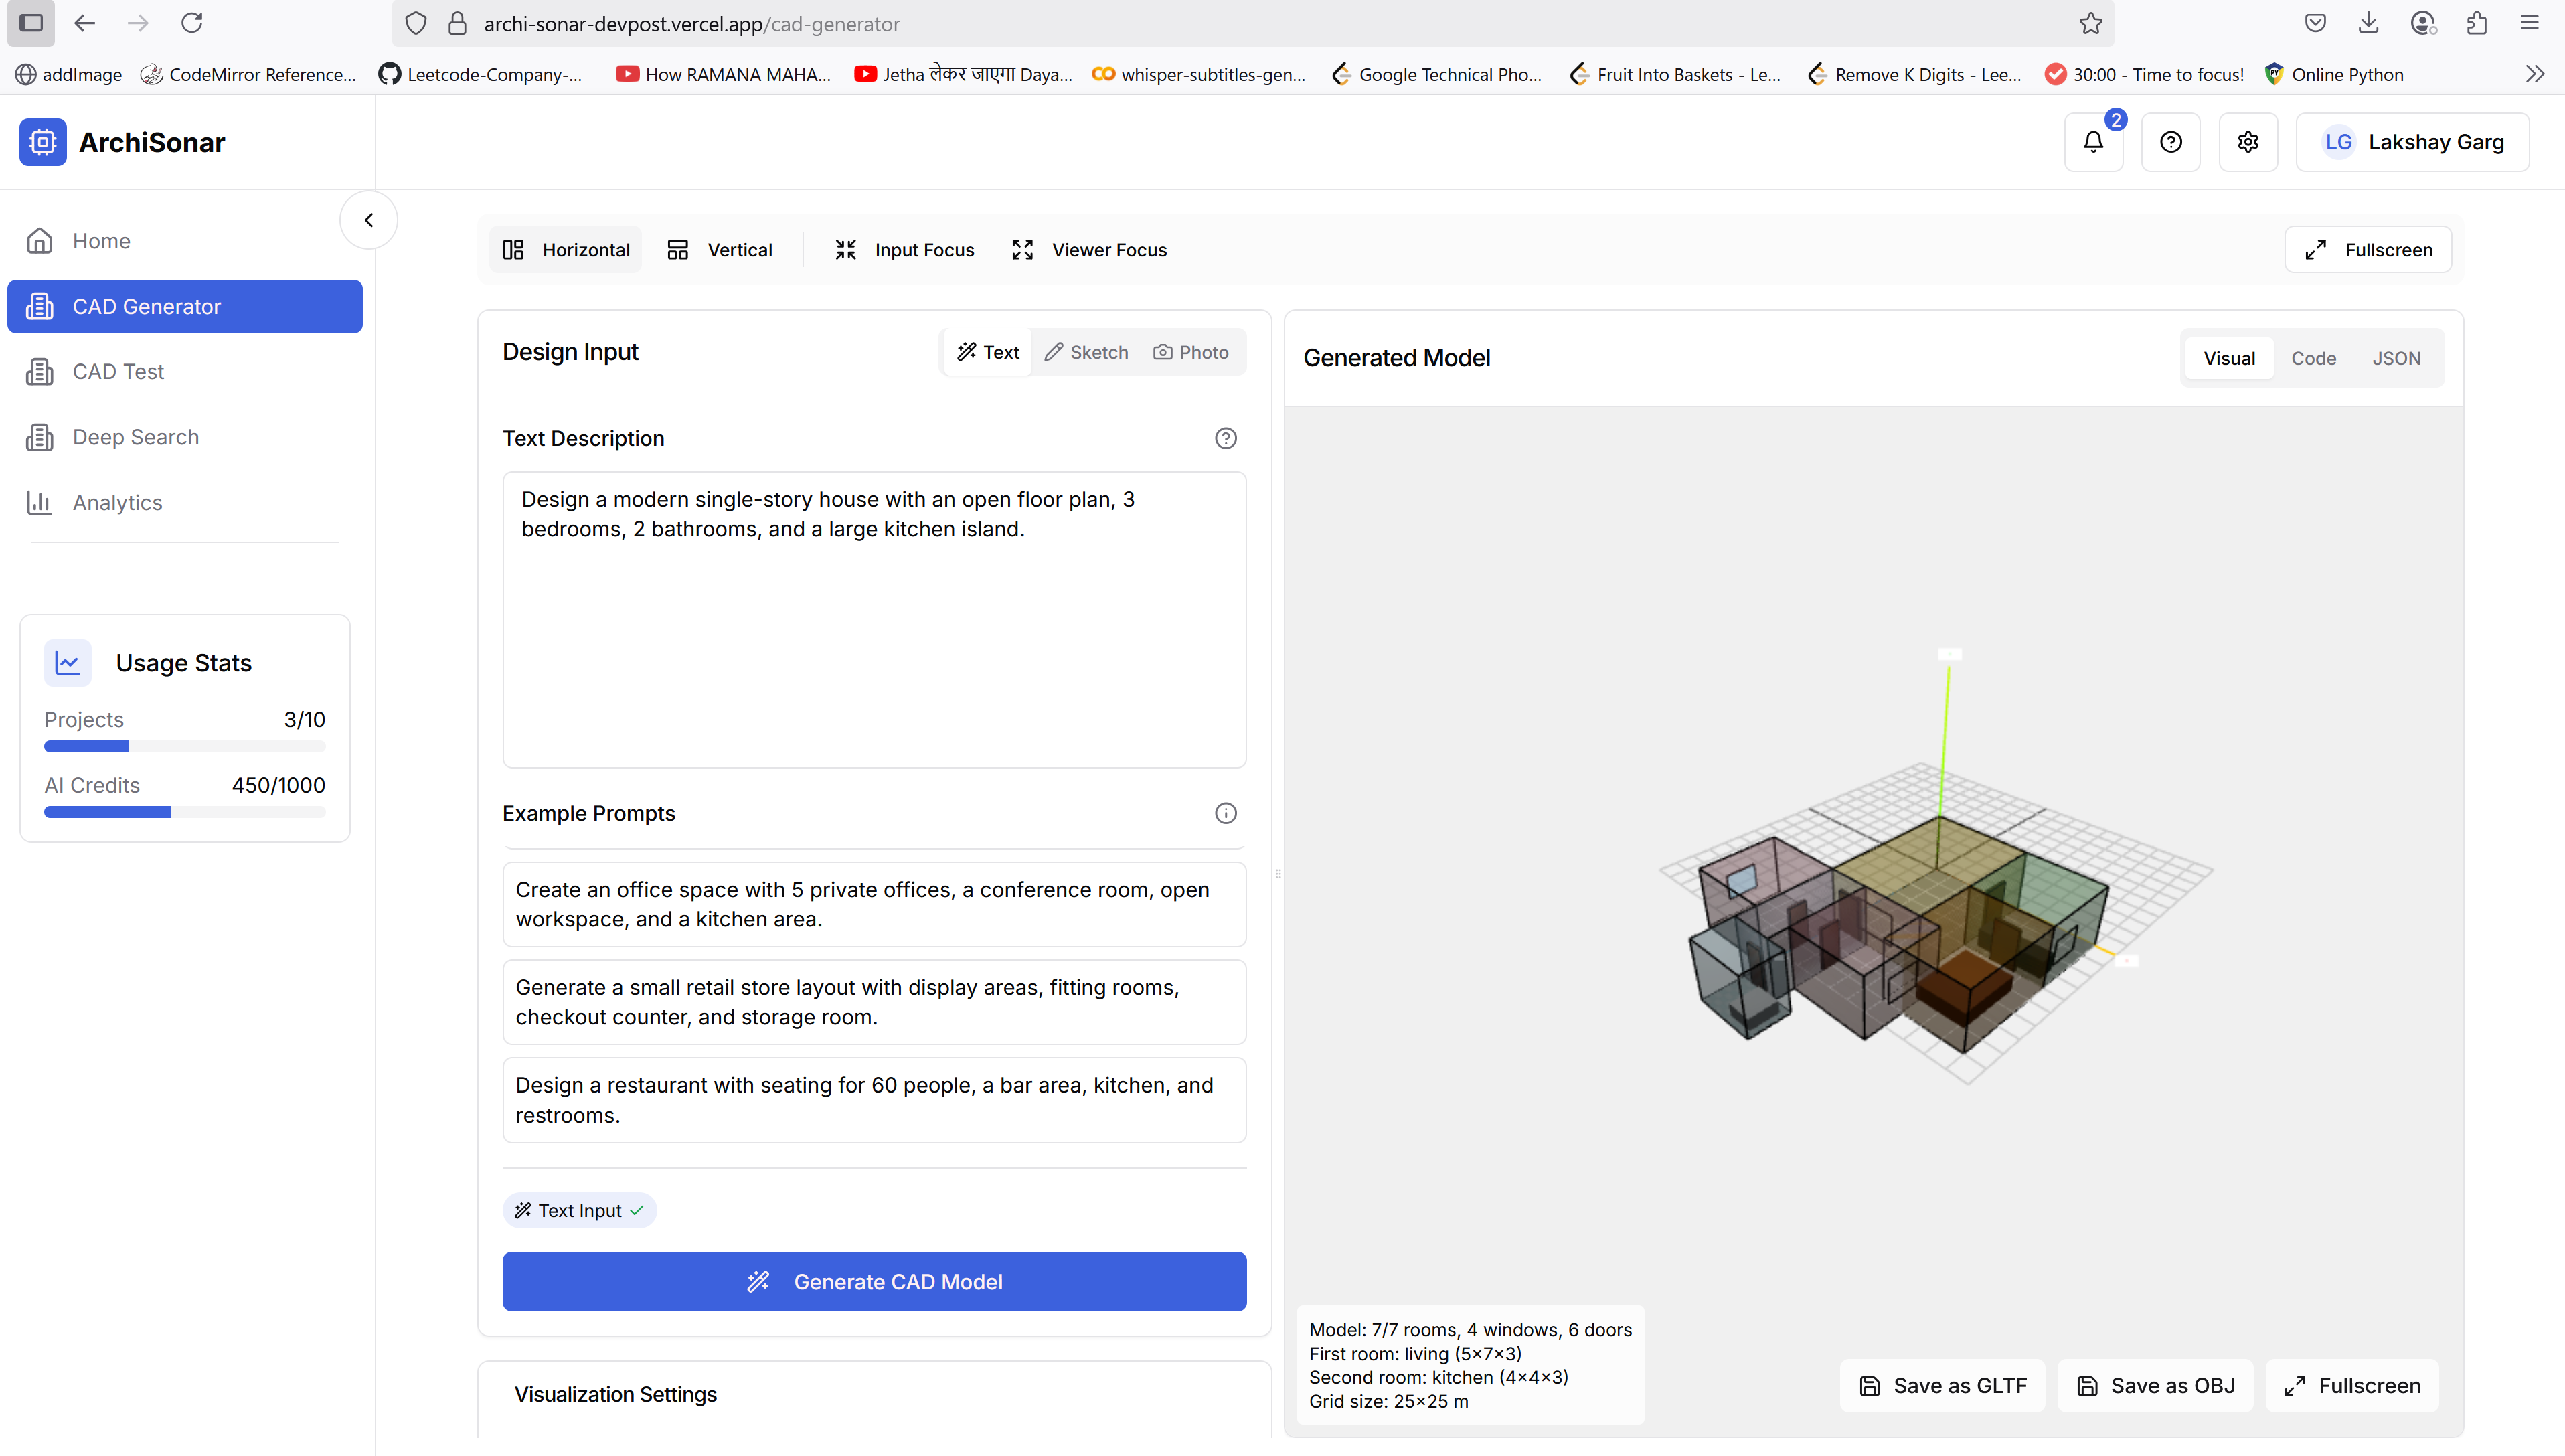This screenshot has width=2565, height=1456.
Task: Click the AI Credits progress bar
Action: click(184, 812)
